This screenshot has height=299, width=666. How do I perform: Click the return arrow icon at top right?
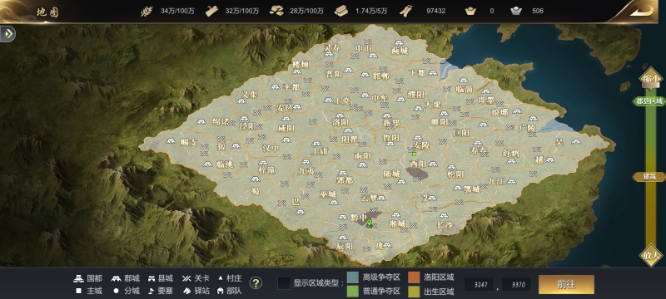coord(641,11)
